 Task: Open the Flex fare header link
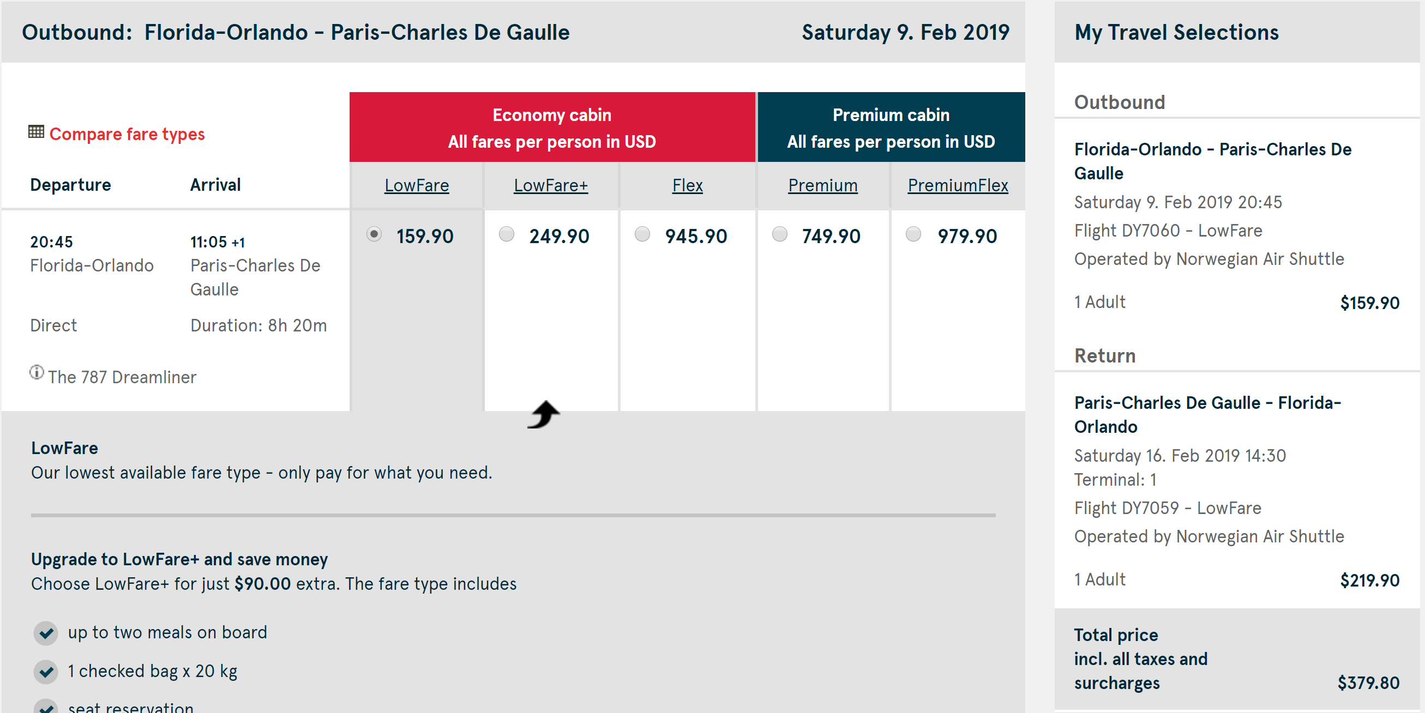687,185
